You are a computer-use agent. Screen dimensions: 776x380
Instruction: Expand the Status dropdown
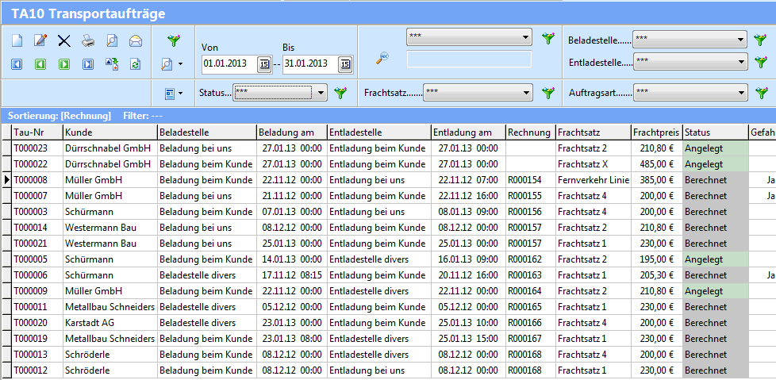[321, 93]
